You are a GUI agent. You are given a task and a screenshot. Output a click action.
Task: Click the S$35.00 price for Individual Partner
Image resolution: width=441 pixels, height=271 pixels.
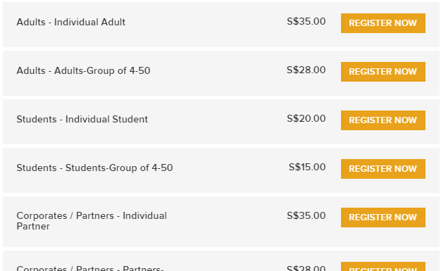[306, 216]
